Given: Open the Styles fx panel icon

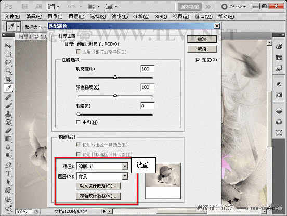Looking at the screenshot, I should (279, 69).
